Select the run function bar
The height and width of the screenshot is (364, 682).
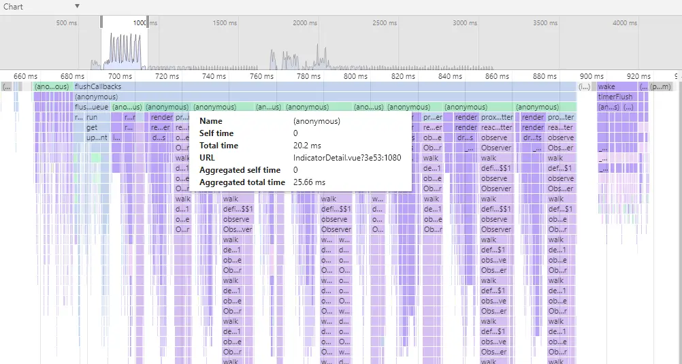[x=97, y=118]
